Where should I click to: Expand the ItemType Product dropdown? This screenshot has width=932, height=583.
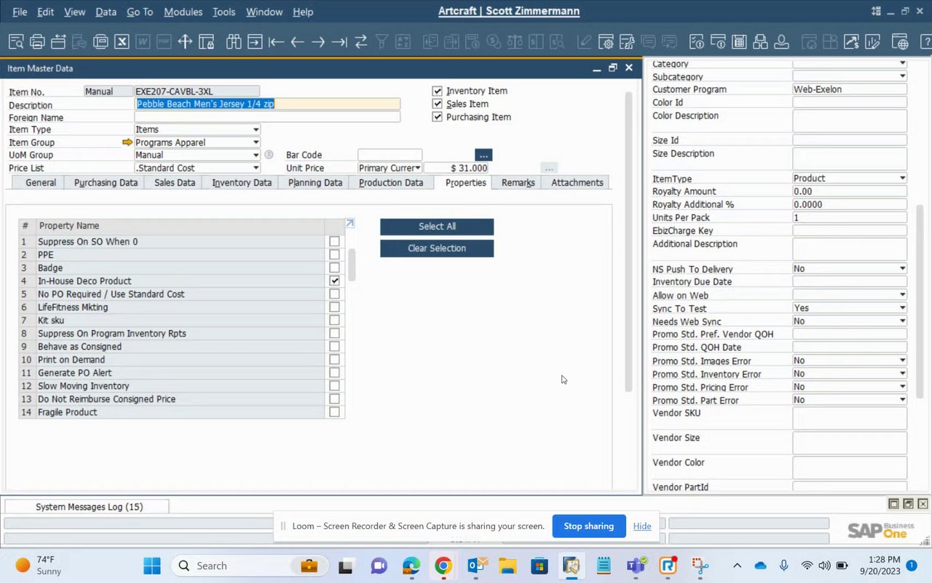[903, 179]
